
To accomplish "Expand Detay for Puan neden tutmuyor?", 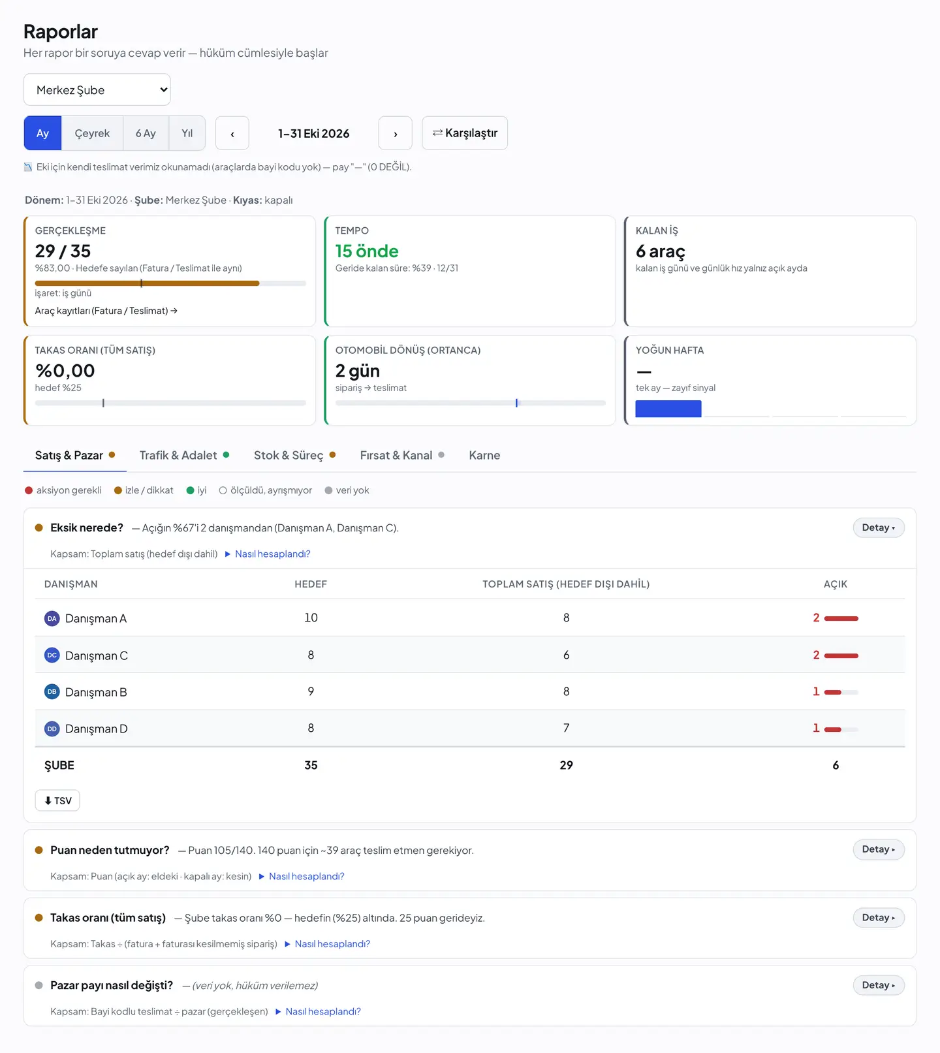I will click(879, 849).
